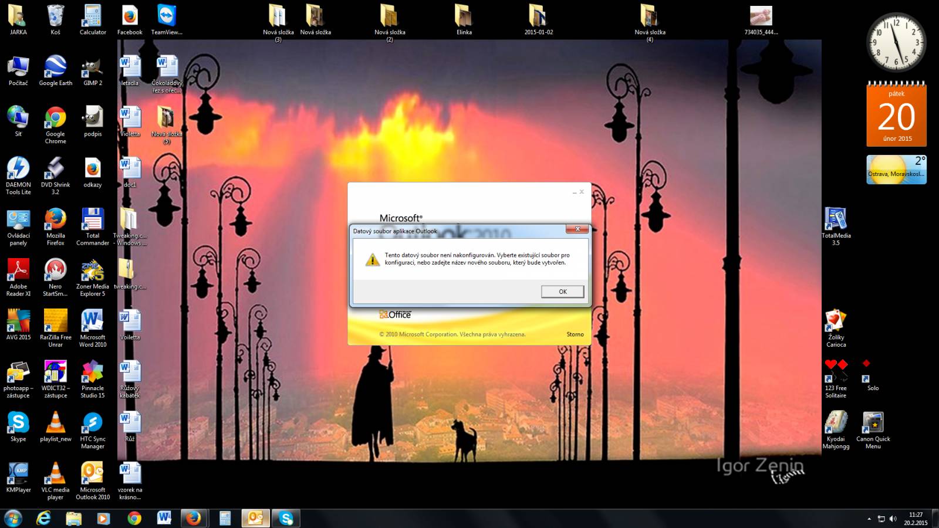Launch AVG 2015 shortcut
The width and height of the screenshot is (939, 528).
pyautogui.click(x=18, y=324)
